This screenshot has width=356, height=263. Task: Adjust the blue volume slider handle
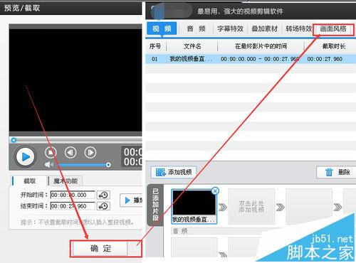108,165
